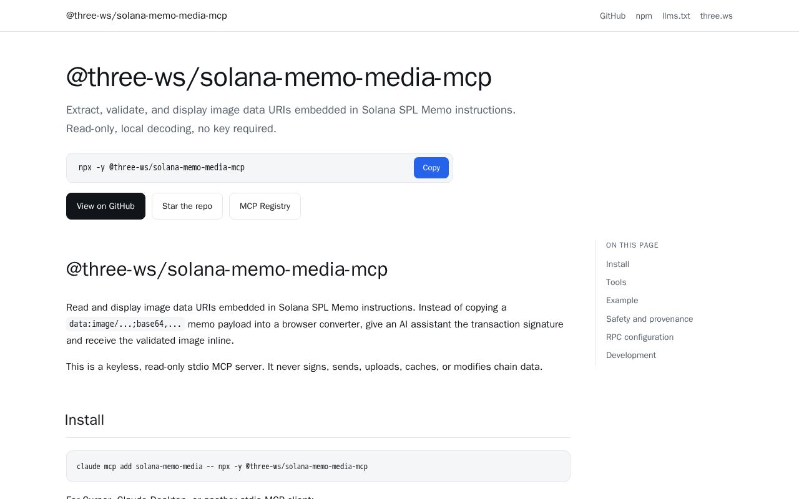Click the site title in the top bar
This screenshot has width=799, height=499.
pyautogui.click(x=147, y=16)
